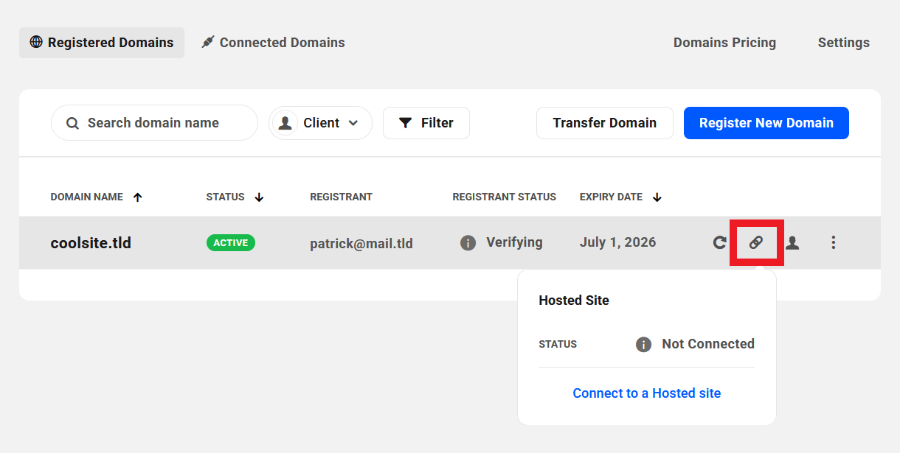Click the funnel icon on Filter

405,123
